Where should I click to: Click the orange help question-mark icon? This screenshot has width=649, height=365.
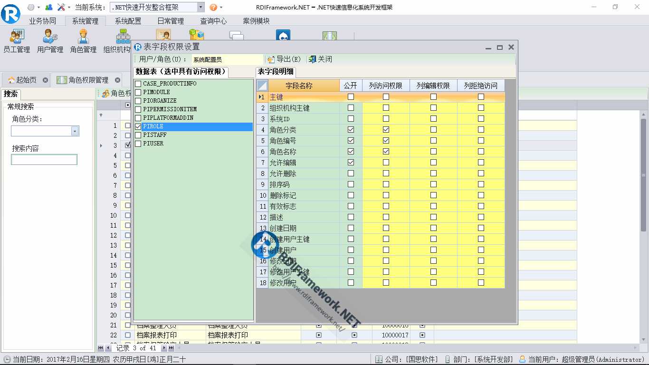(213, 7)
